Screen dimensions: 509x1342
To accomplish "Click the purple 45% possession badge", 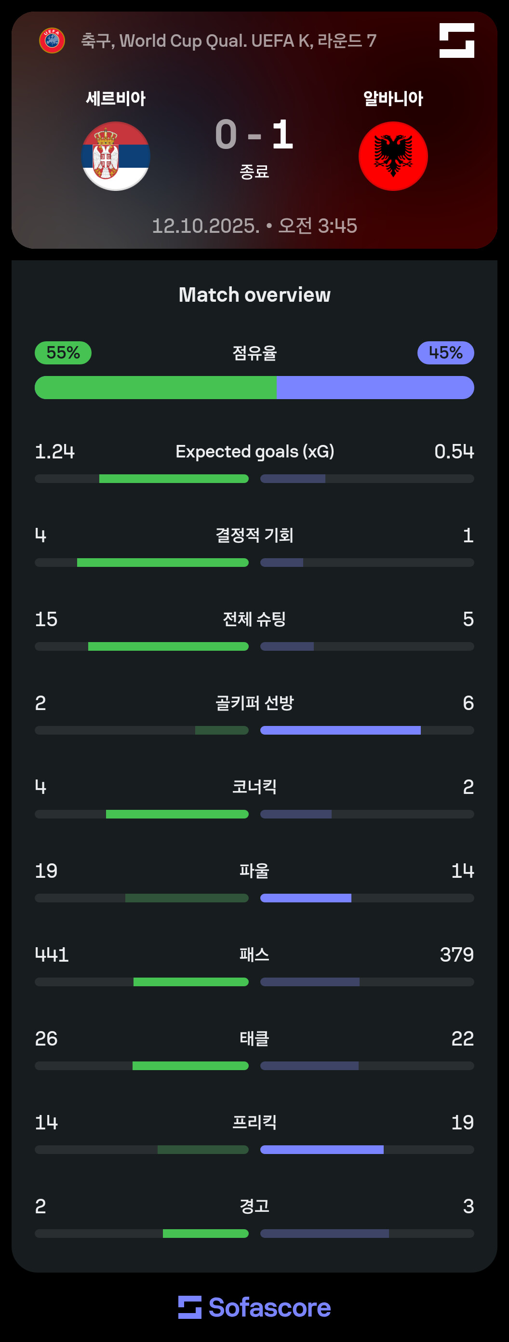I will click(445, 353).
